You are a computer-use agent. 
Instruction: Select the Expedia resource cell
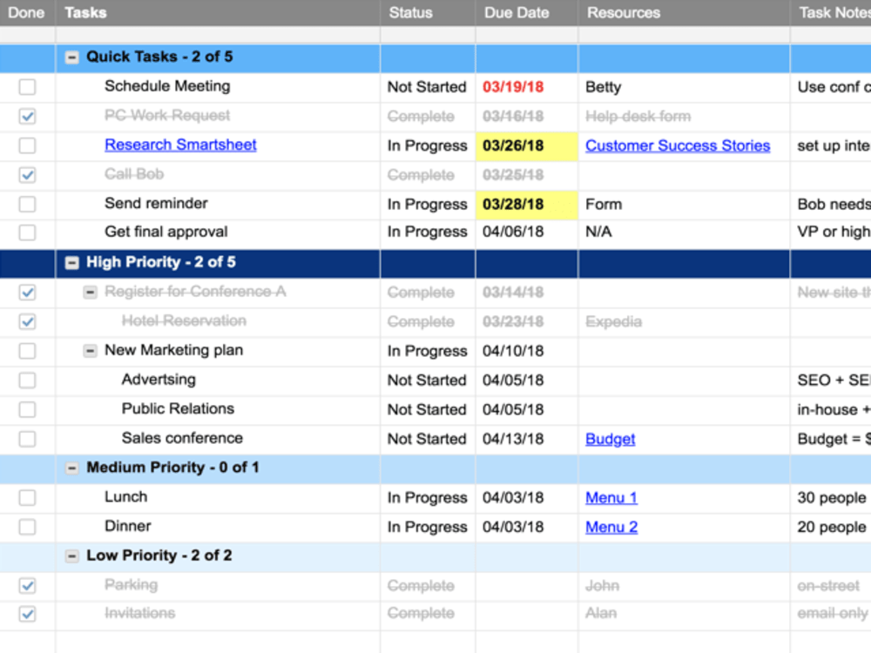coord(684,323)
